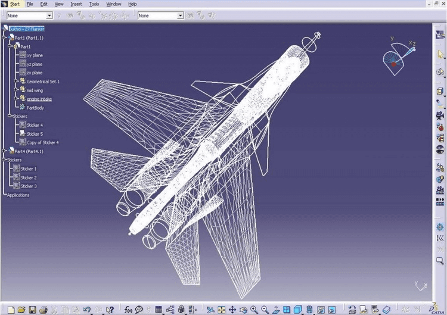Open the Insert menu
447x315 pixels.
(76, 4)
